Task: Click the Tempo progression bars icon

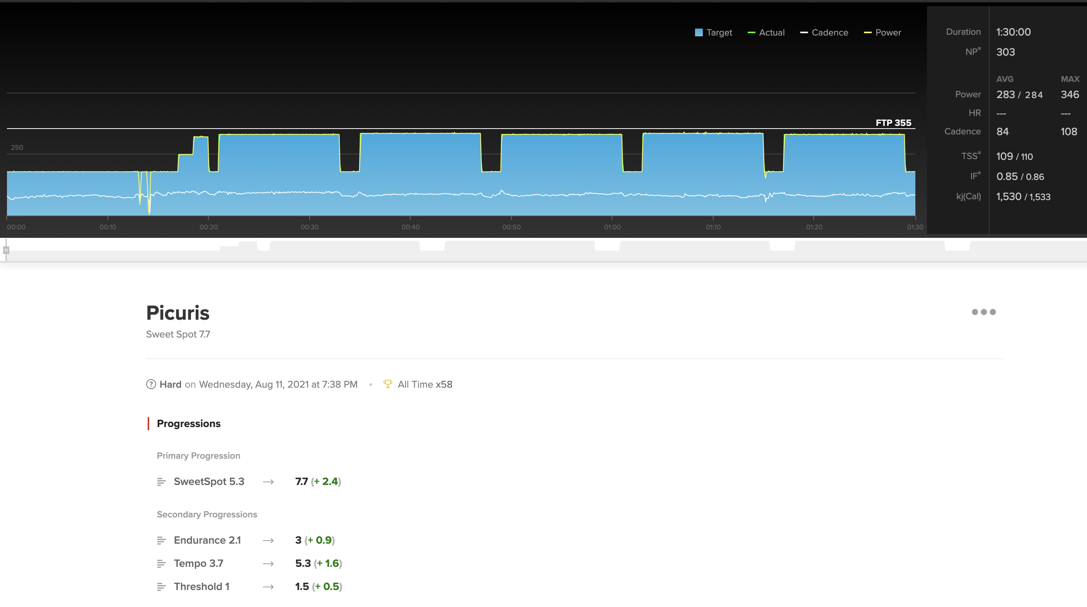Action: pyautogui.click(x=161, y=563)
